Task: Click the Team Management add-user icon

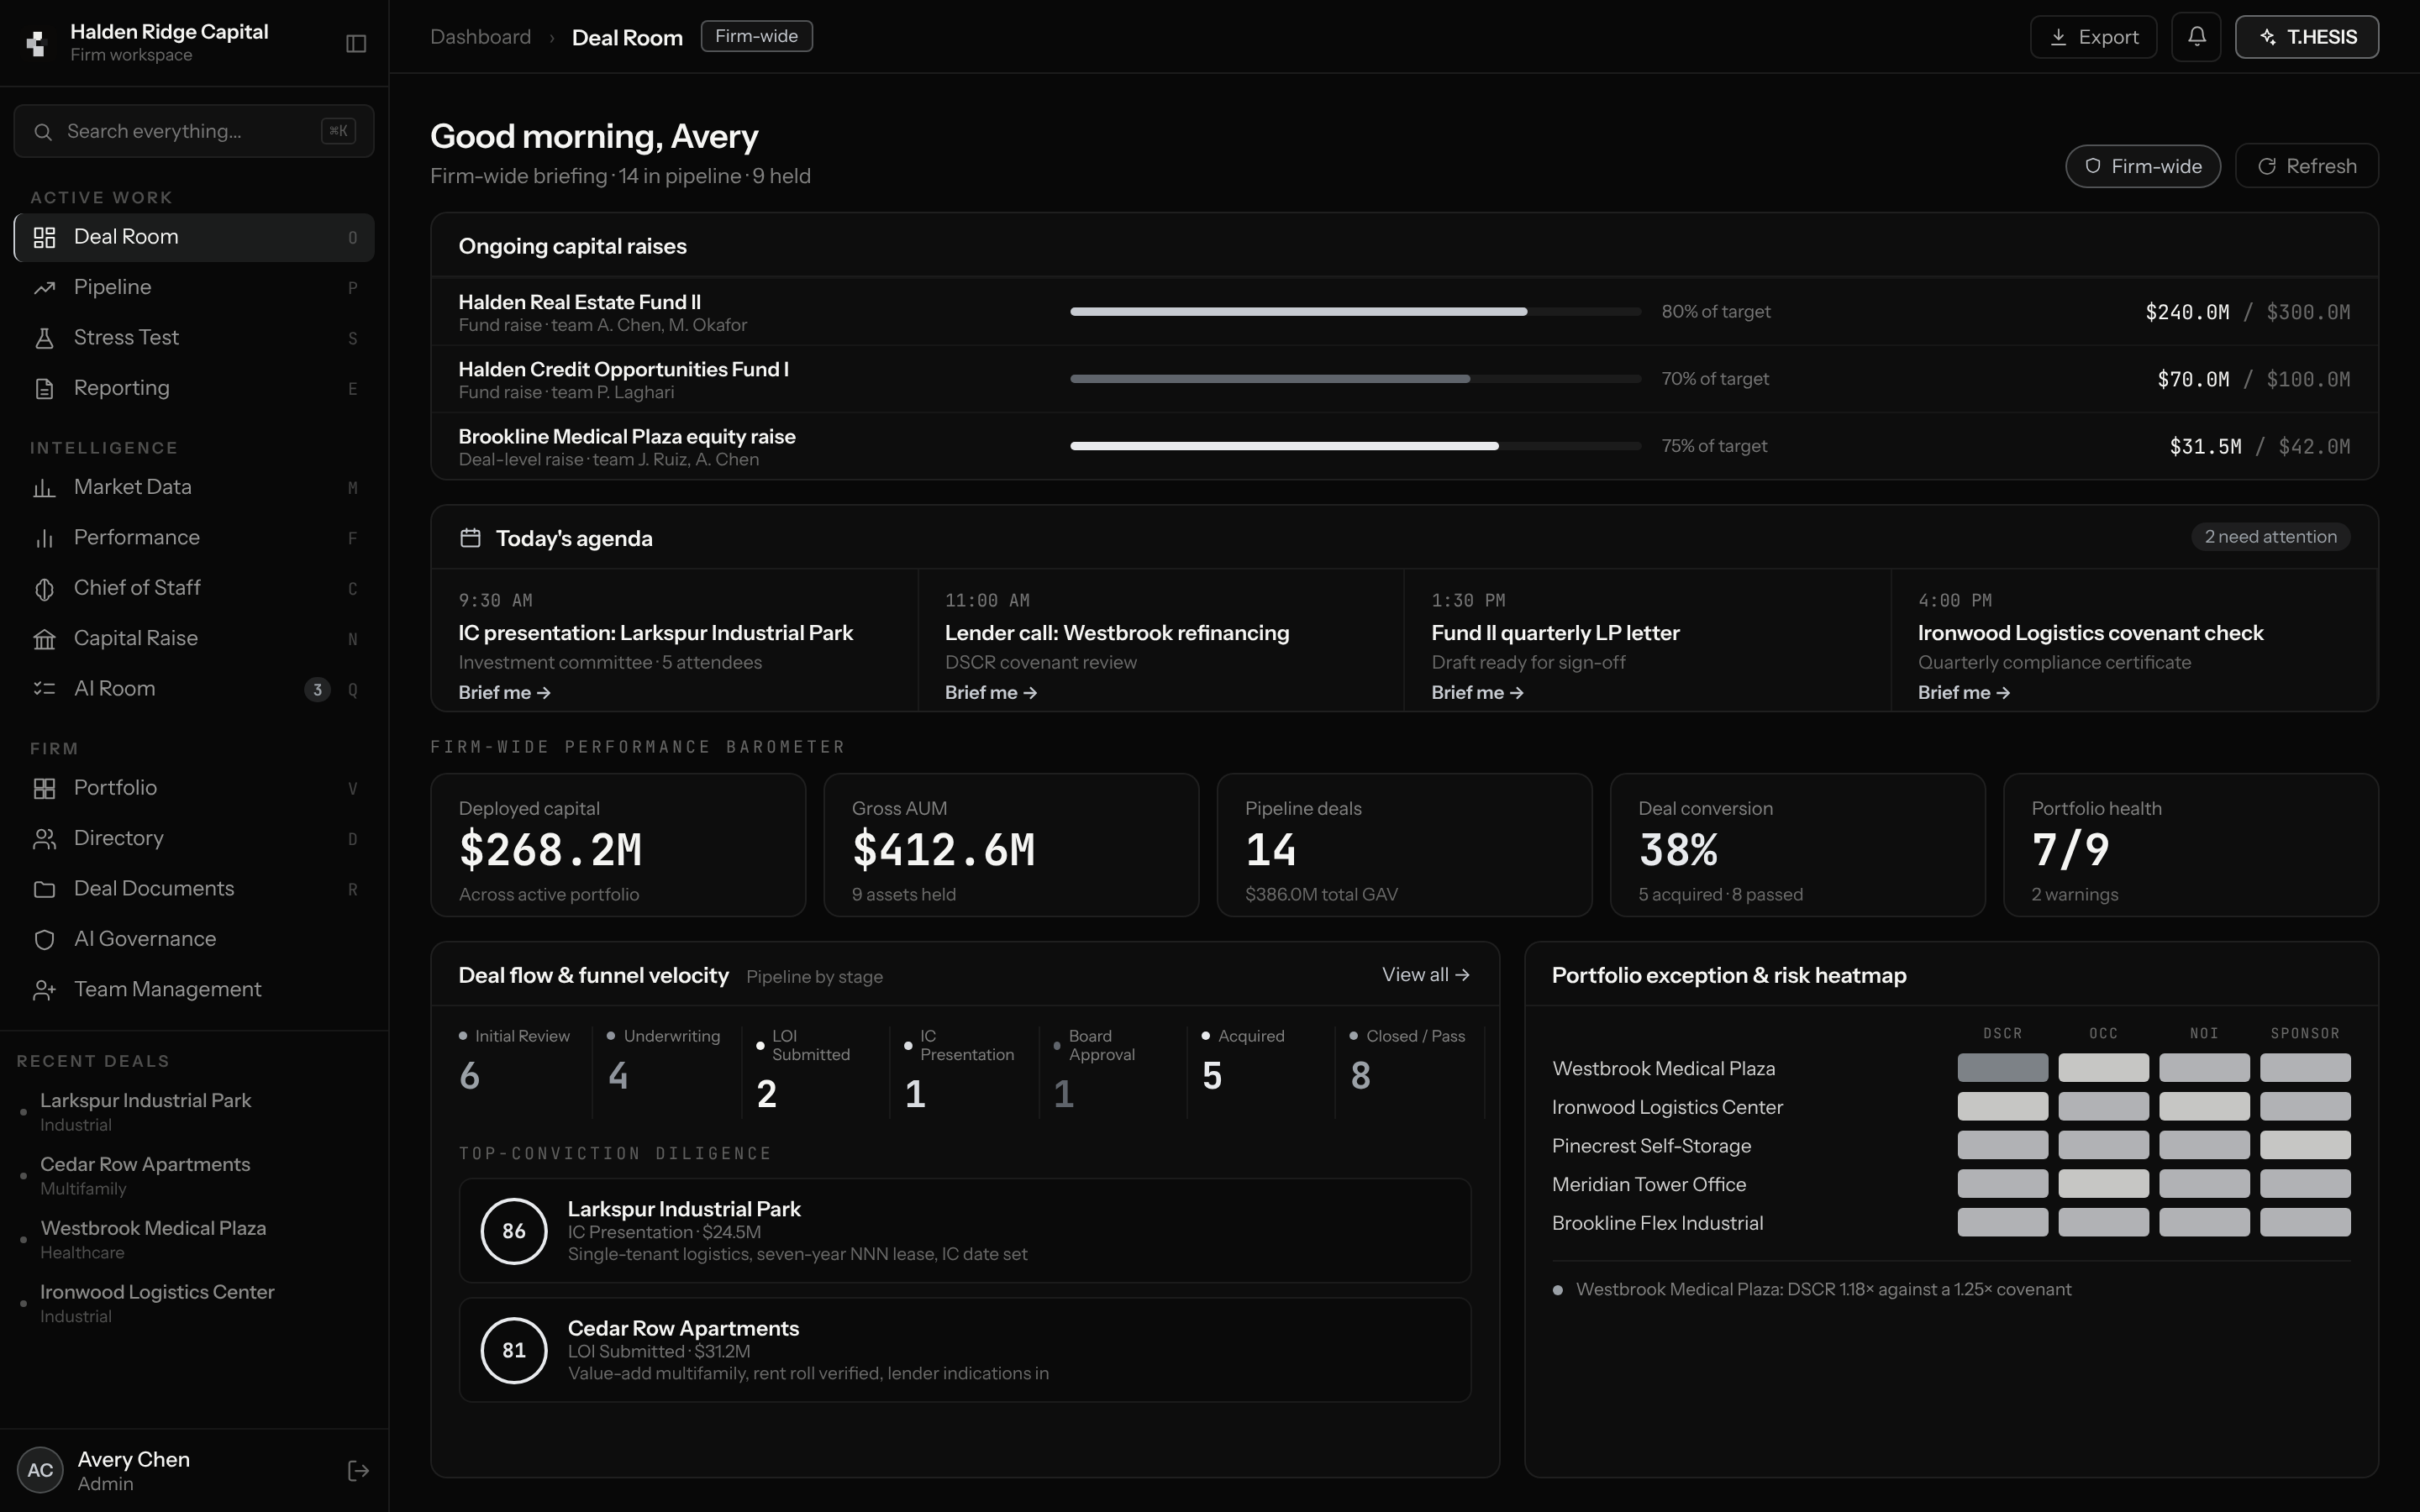Action: [44, 990]
